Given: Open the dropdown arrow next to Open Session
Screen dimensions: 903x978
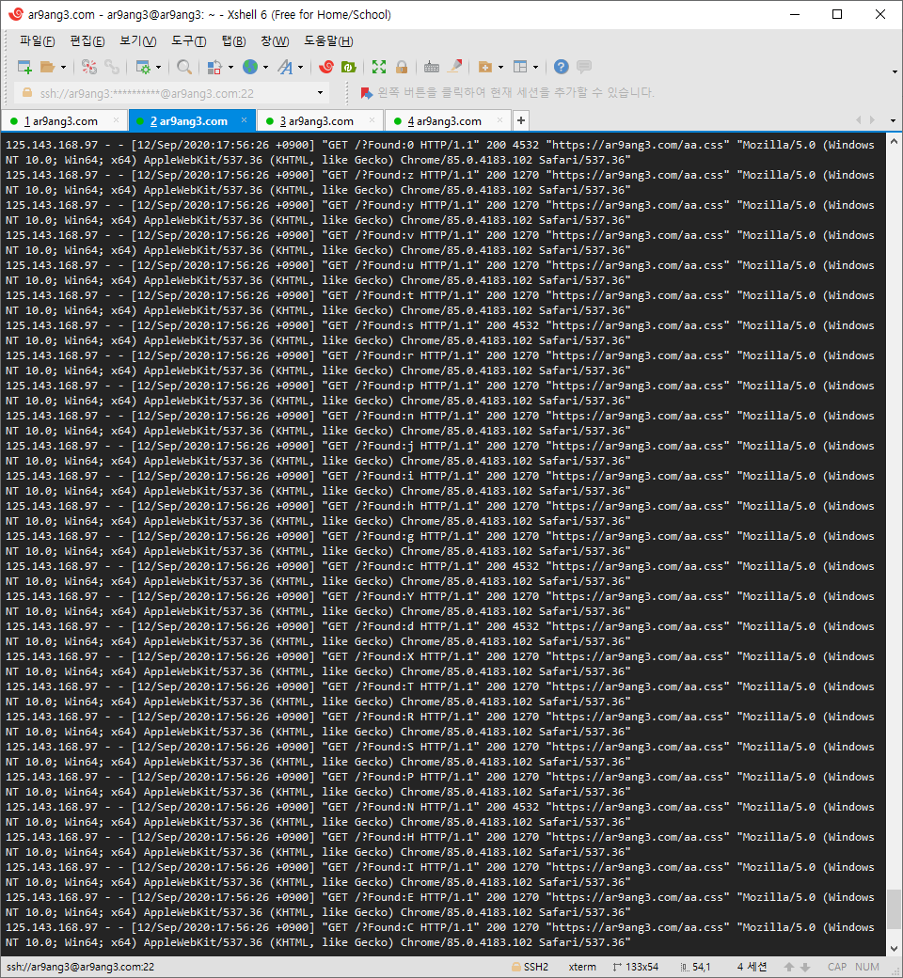Looking at the screenshot, I should pos(63,68).
